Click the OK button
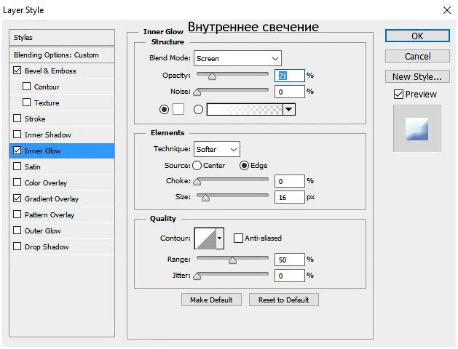The image size is (458, 349). tap(417, 36)
